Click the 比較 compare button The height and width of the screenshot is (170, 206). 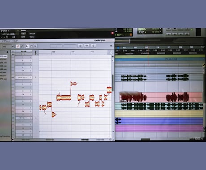13,37
